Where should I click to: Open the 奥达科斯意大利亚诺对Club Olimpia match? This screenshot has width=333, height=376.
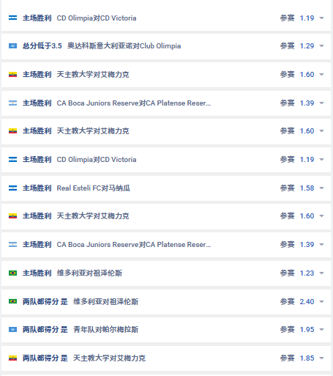coord(124,46)
